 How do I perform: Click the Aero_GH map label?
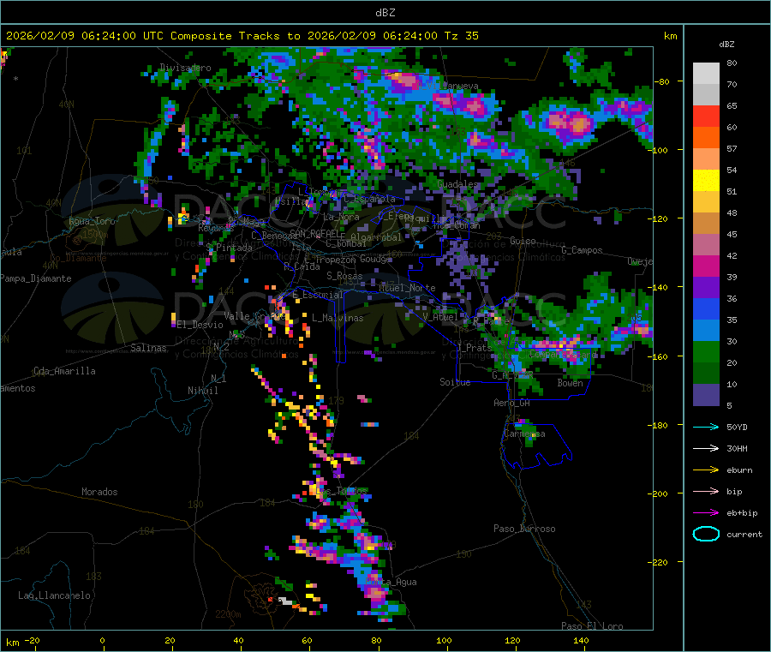pyautogui.click(x=512, y=403)
